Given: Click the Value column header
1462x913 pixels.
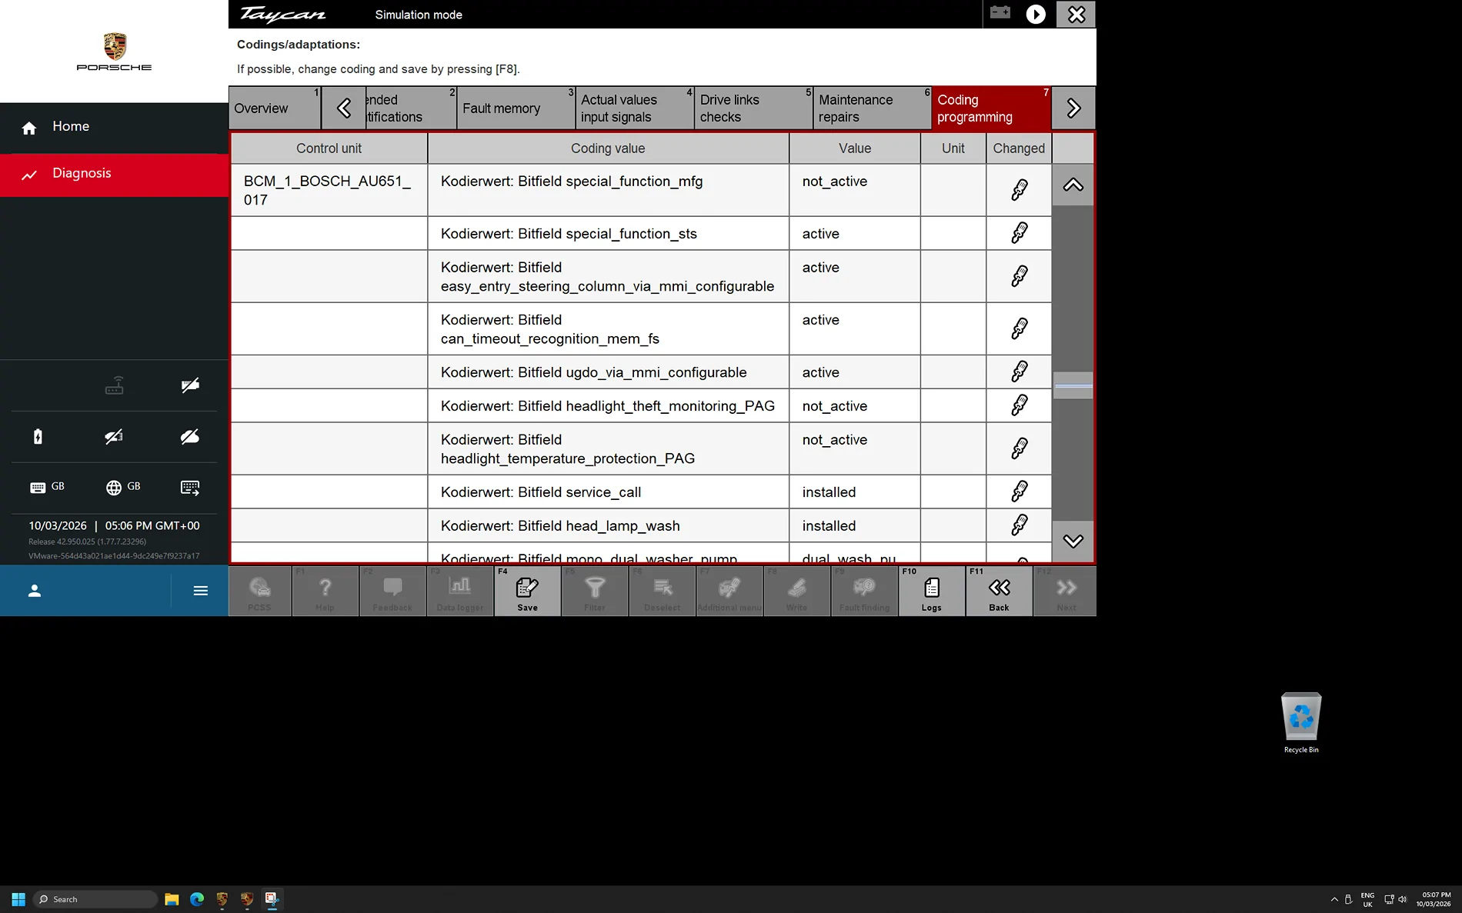Looking at the screenshot, I should [x=855, y=148].
